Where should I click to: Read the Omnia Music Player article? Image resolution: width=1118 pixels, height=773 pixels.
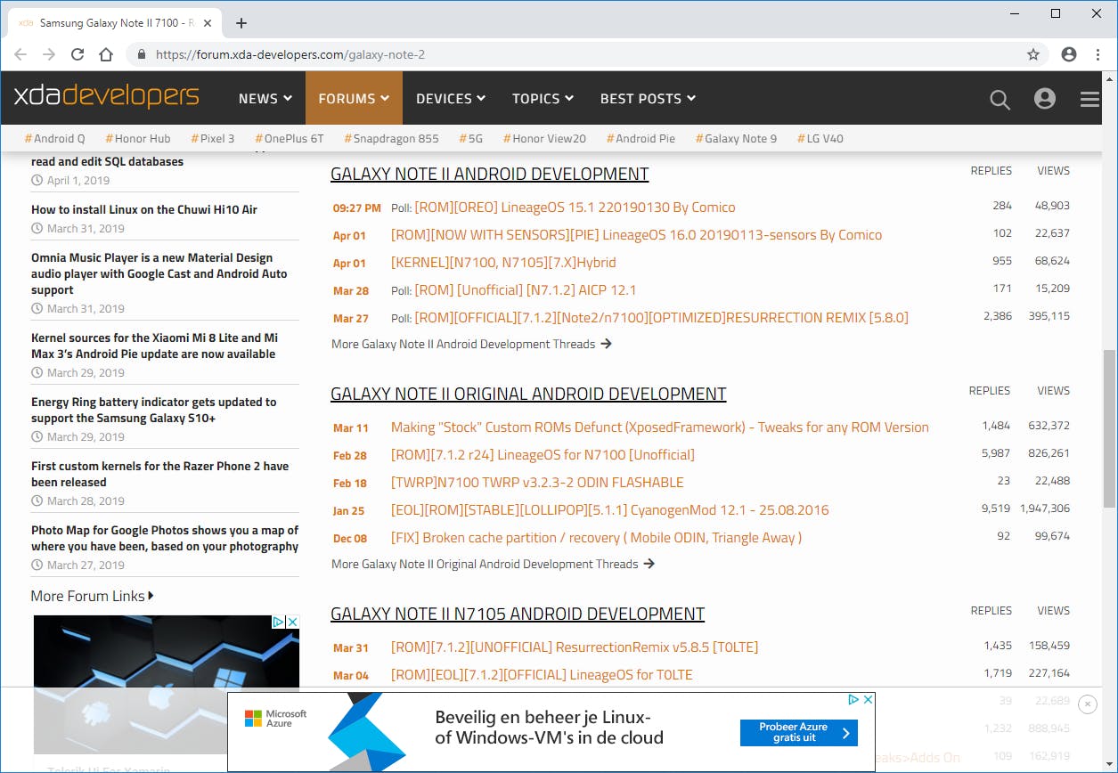pos(159,273)
